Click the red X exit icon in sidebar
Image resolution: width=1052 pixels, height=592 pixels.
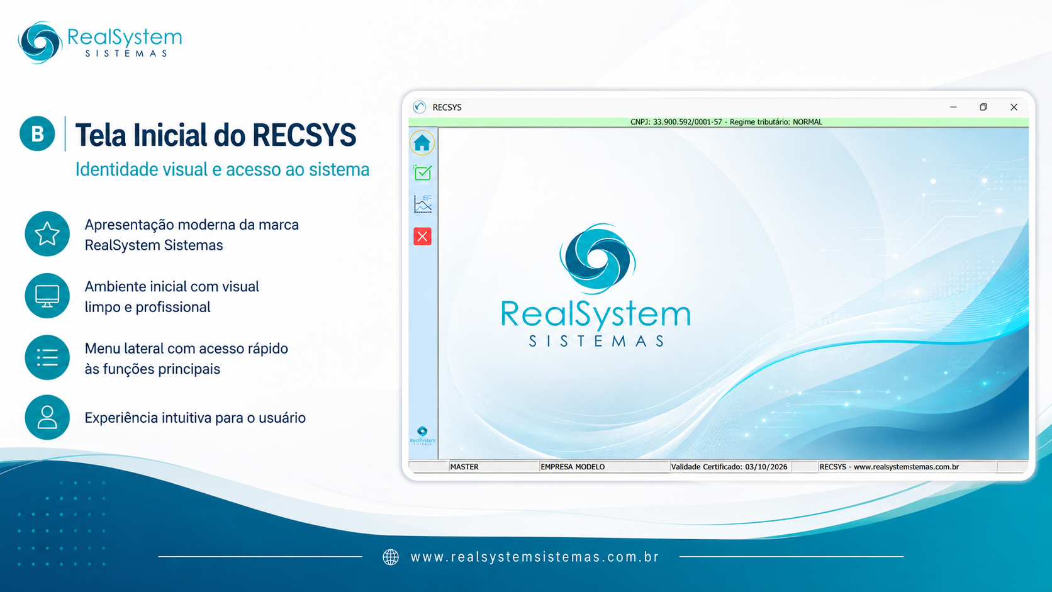tap(422, 237)
